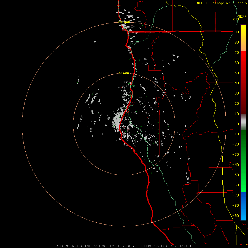Screen dimensions: 248x248
Task: Click the NEXR label above the color bar
Action: (x=242, y=17)
